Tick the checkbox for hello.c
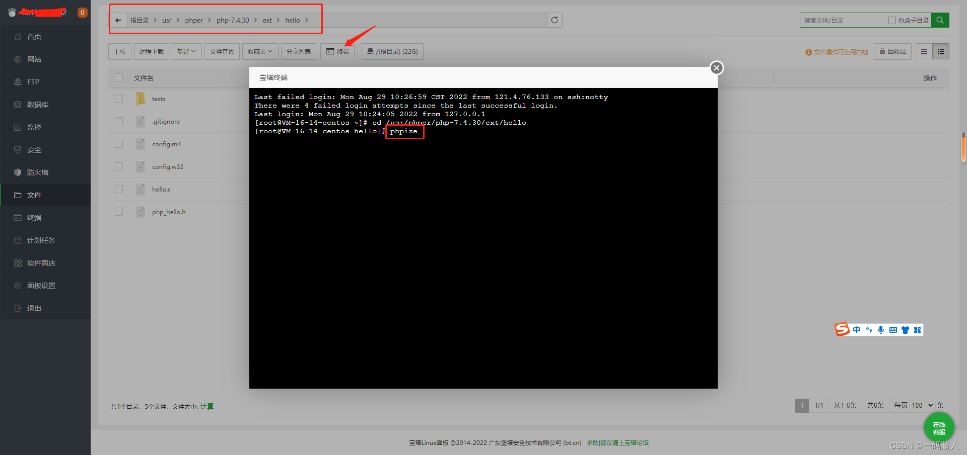The image size is (967, 455). coord(119,189)
